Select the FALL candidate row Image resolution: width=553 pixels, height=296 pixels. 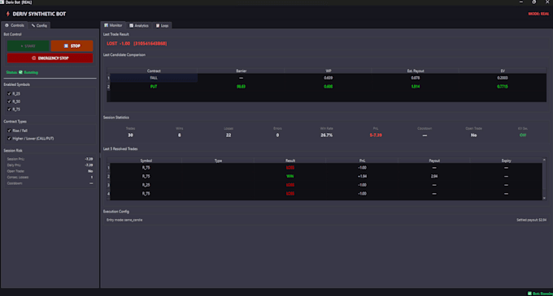pos(328,78)
